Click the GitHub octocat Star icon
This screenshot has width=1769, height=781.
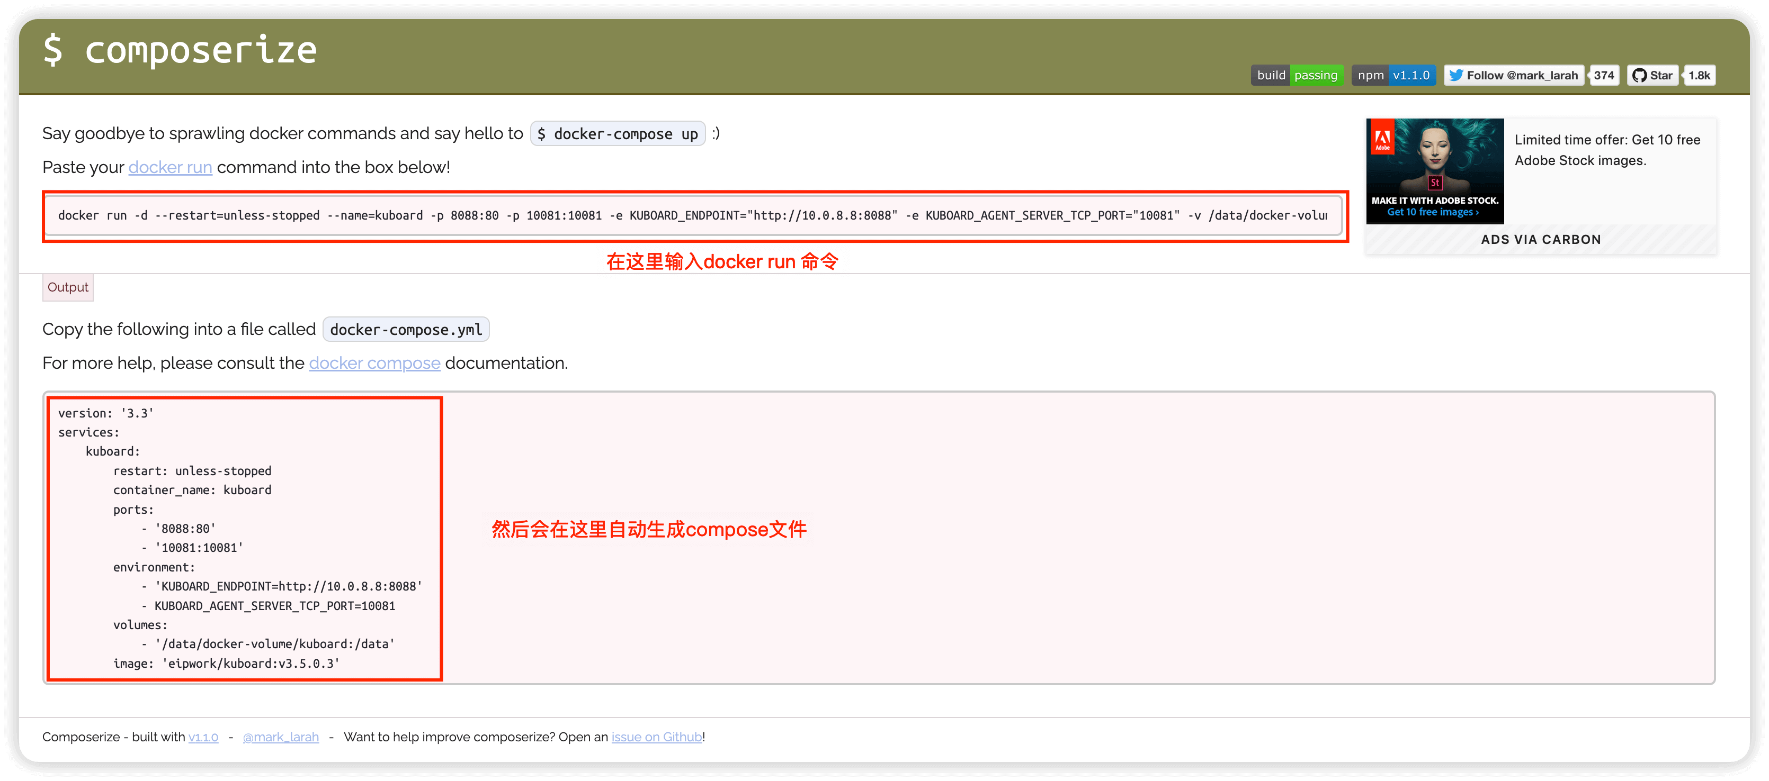point(1639,76)
